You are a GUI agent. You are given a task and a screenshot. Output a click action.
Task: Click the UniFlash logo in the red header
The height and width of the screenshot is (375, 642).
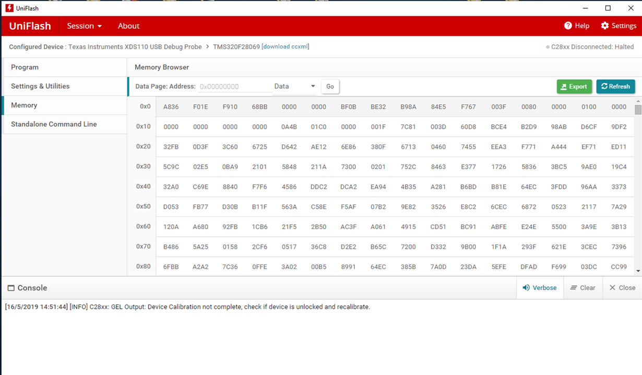[30, 26]
